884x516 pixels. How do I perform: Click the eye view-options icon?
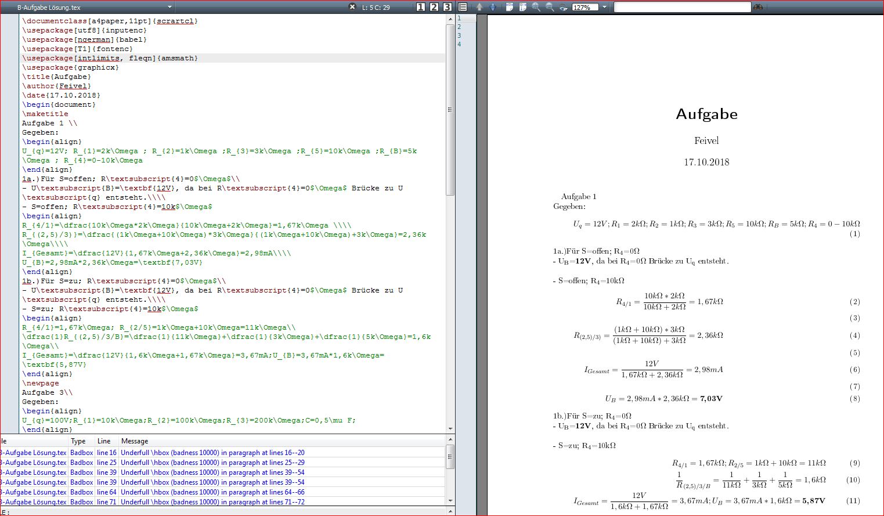[x=563, y=8]
